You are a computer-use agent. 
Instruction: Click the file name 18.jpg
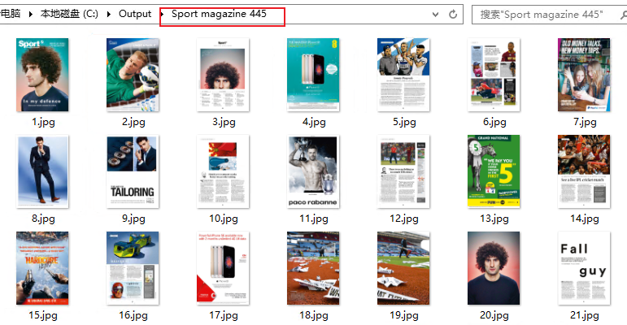pyautogui.click(x=314, y=315)
